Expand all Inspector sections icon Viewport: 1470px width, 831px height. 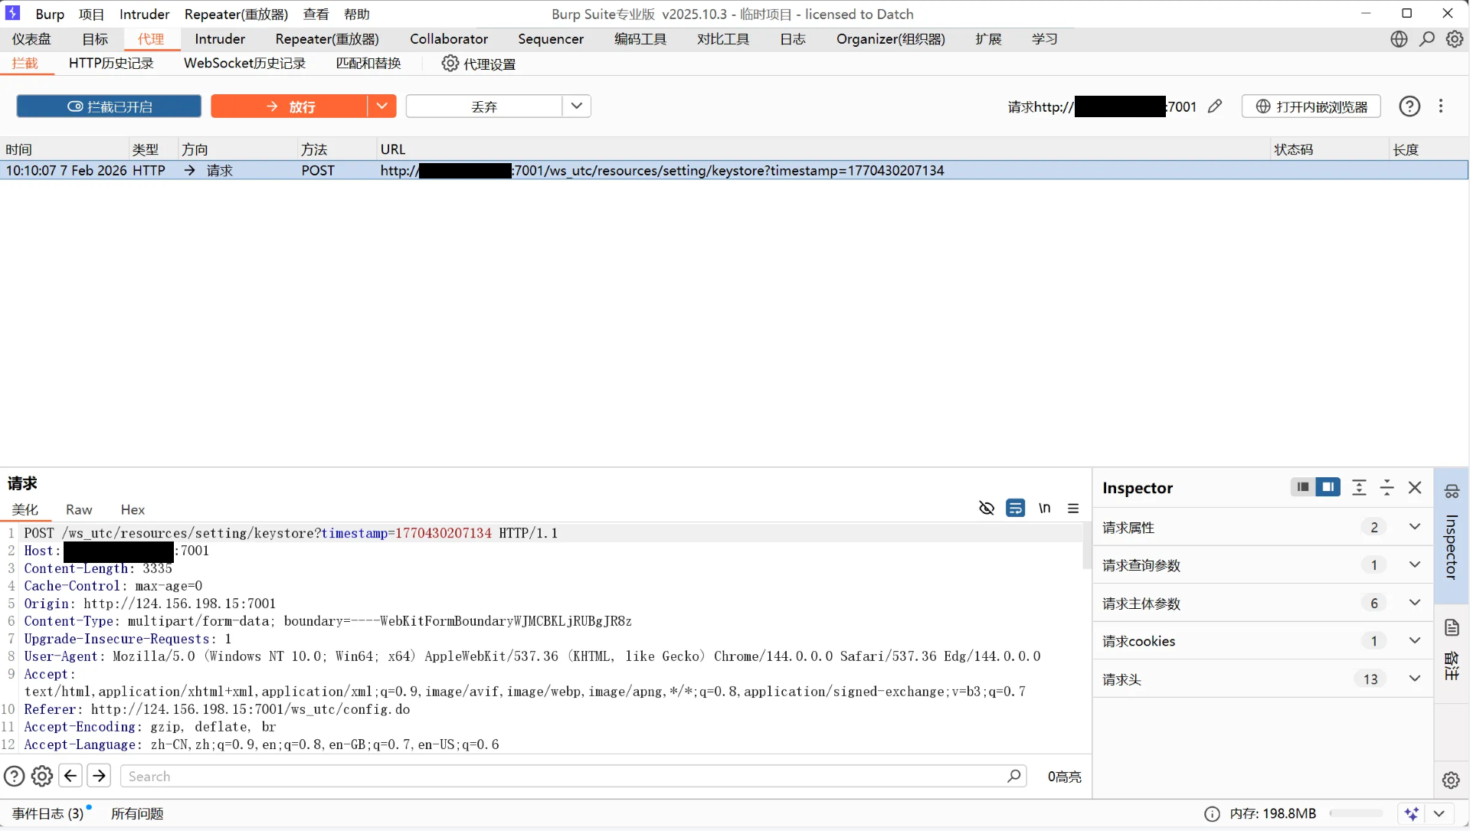(1359, 487)
